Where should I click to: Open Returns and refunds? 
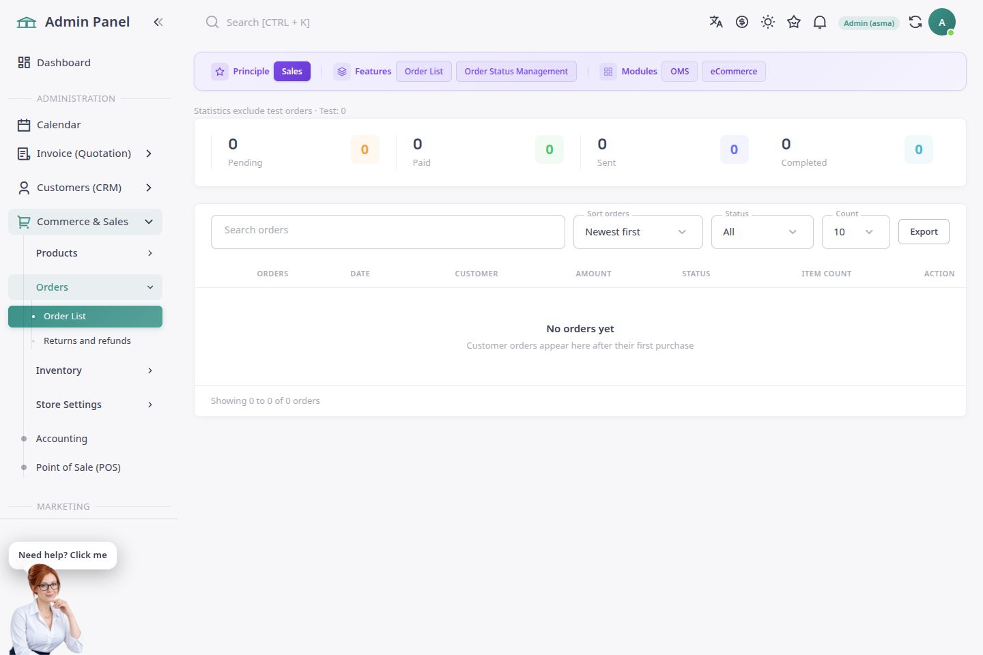click(87, 340)
